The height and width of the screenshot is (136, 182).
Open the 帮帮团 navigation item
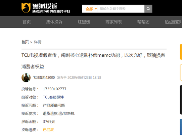[143, 22]
